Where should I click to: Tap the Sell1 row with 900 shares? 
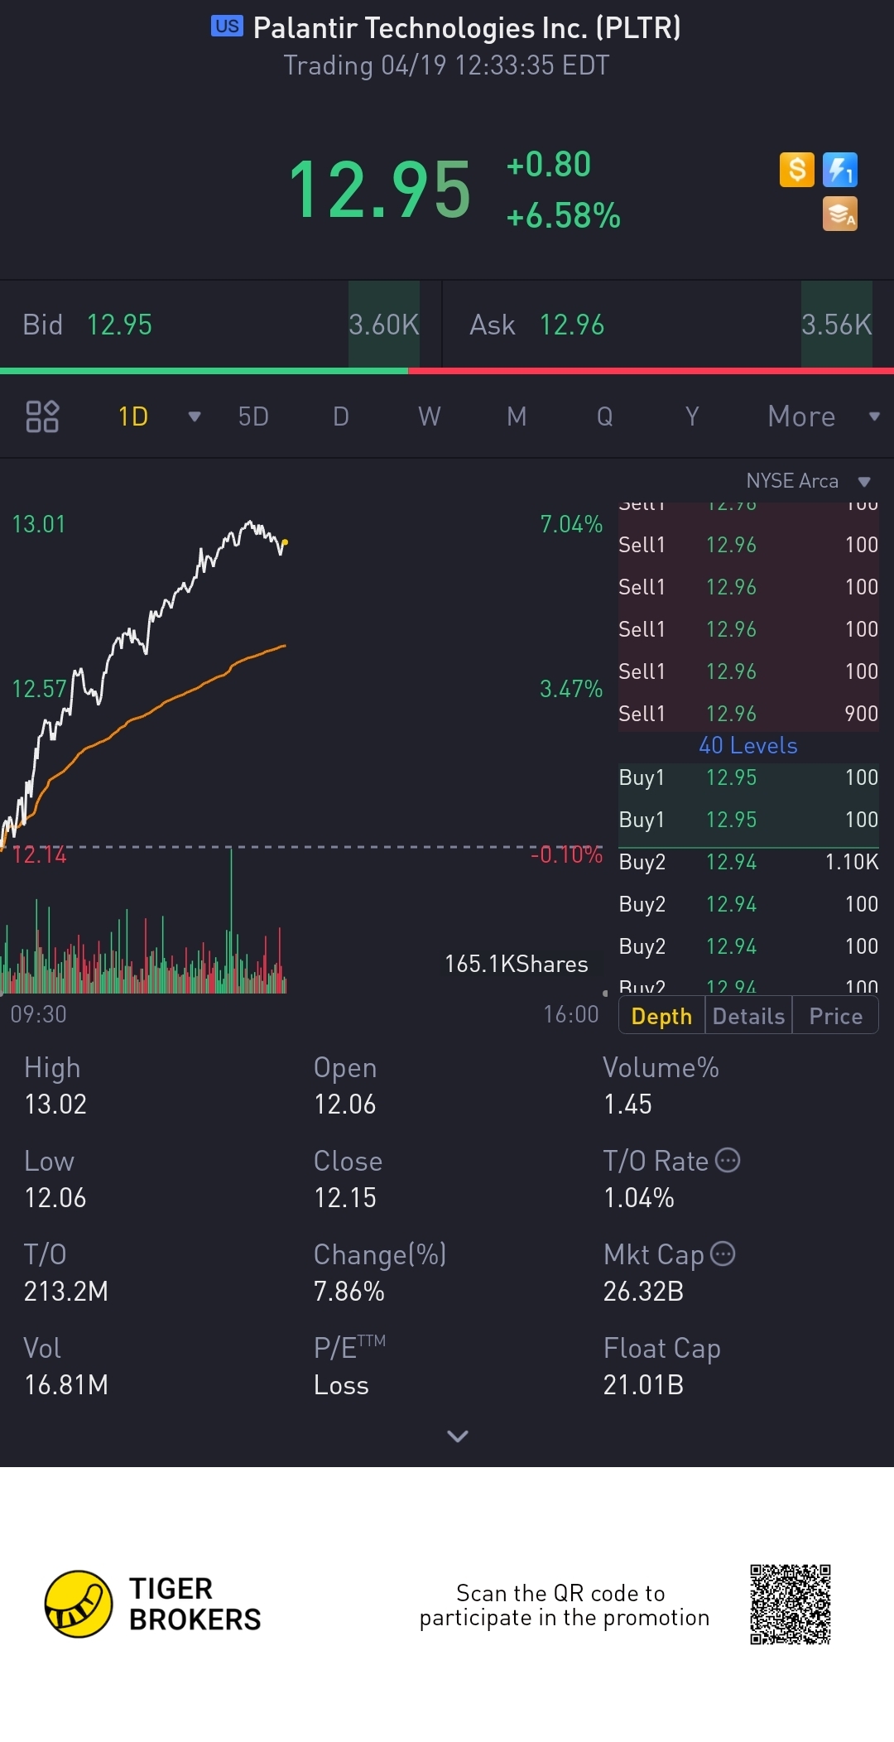[x=748, y=714]
